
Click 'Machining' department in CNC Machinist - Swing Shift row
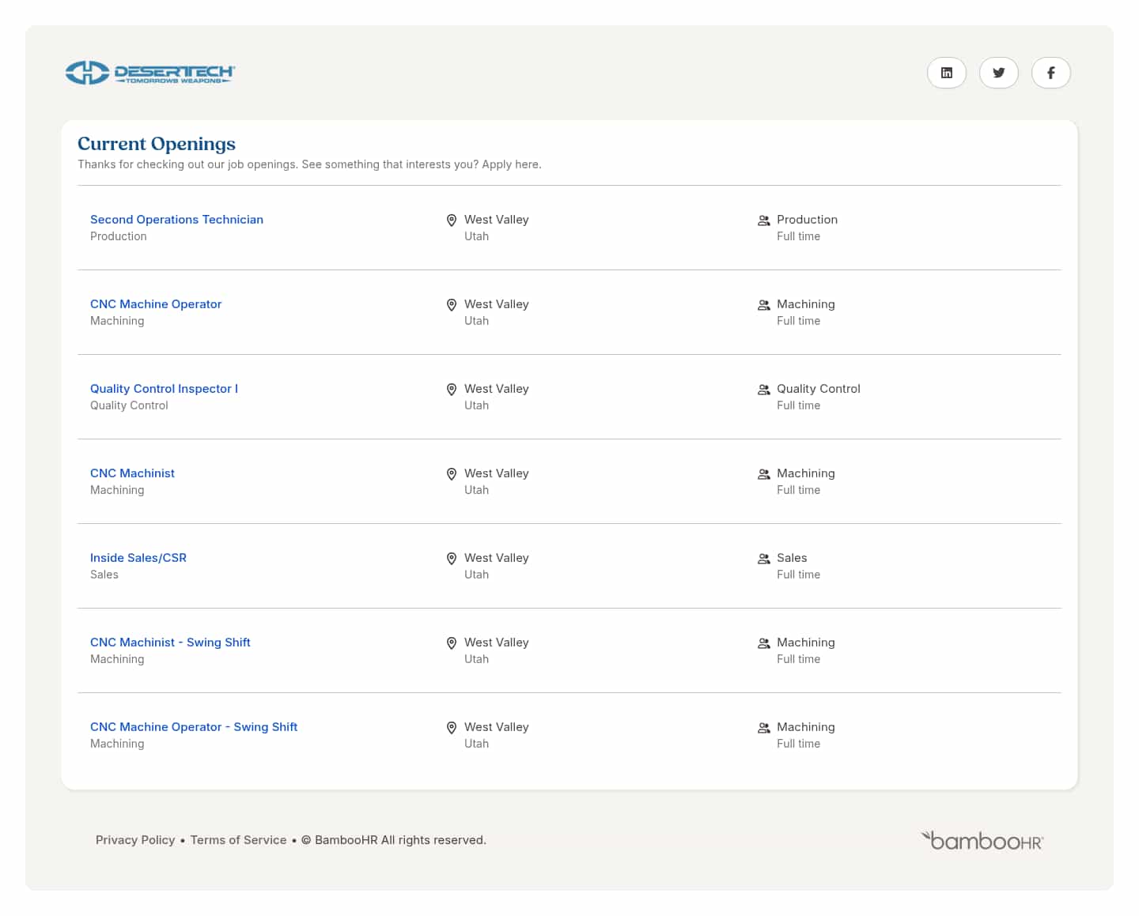[x=806, y=643]
